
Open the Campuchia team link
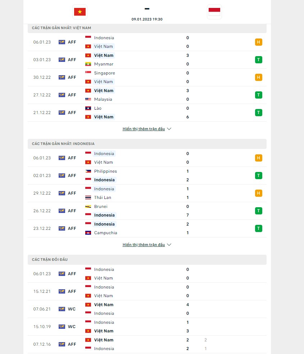105,233
